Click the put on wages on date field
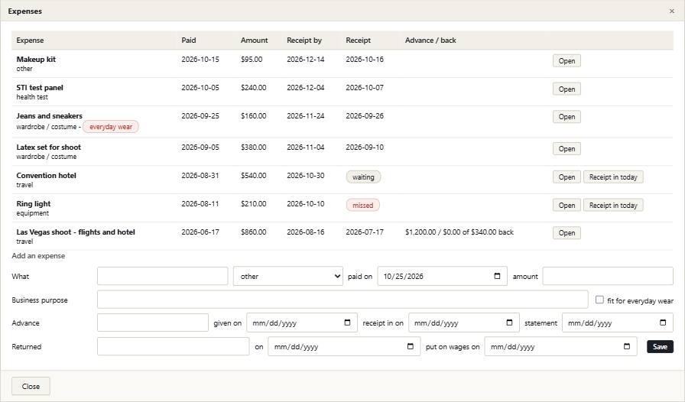The image size is (685, 402). 560,346
